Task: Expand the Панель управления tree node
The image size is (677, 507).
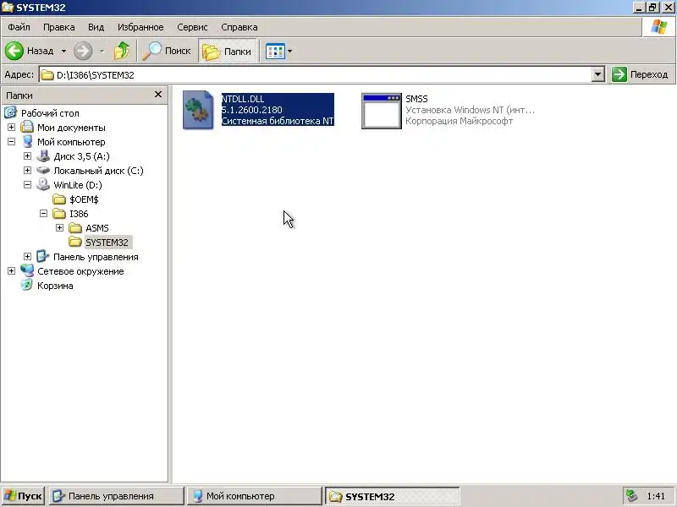Action: click(x=27, y=257)
